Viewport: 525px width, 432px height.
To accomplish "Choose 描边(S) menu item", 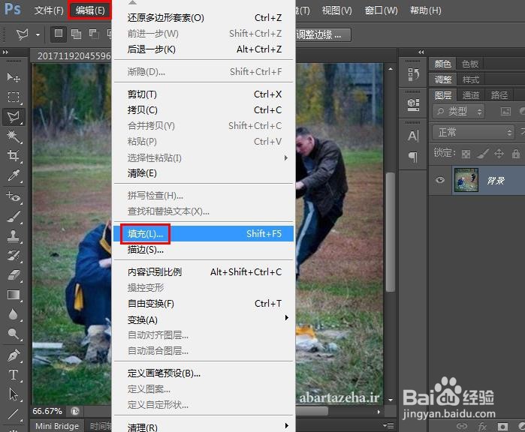I will pos(204,250).
